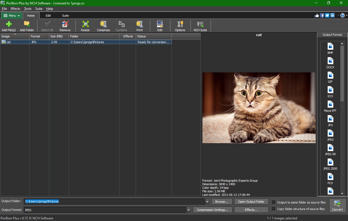Open the Compress tool
Screen dimensions: 348x221
(x=103, y=25)
